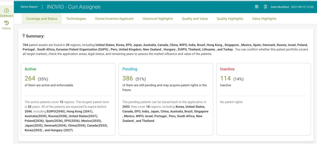
Task: Click the Inactive card heading
Action: click(x=227, y=69)
